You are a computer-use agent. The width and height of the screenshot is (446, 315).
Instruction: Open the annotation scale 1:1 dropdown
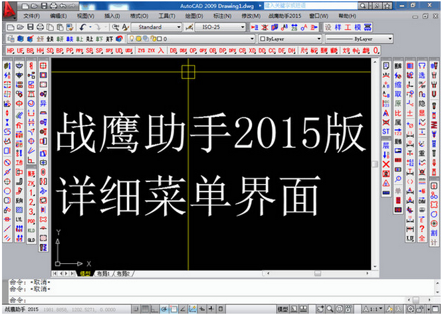[x=374, y=309]
